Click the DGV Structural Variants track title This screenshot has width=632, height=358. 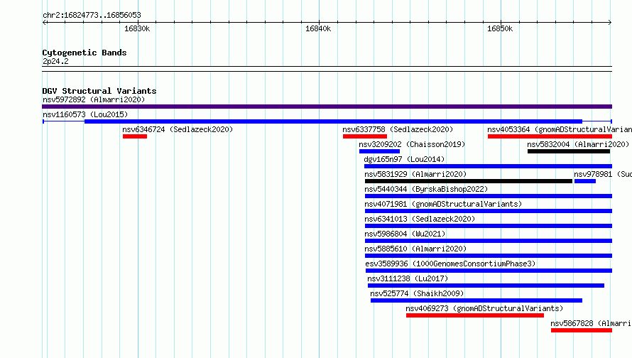99,91
